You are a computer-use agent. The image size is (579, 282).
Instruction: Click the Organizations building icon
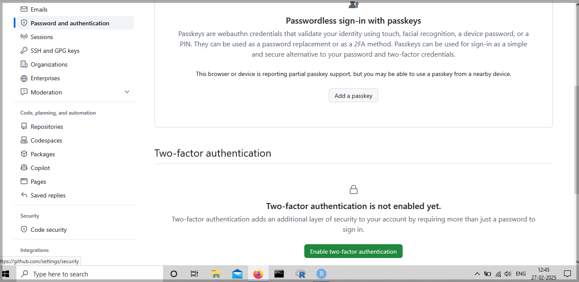click(x=24, y=64)
